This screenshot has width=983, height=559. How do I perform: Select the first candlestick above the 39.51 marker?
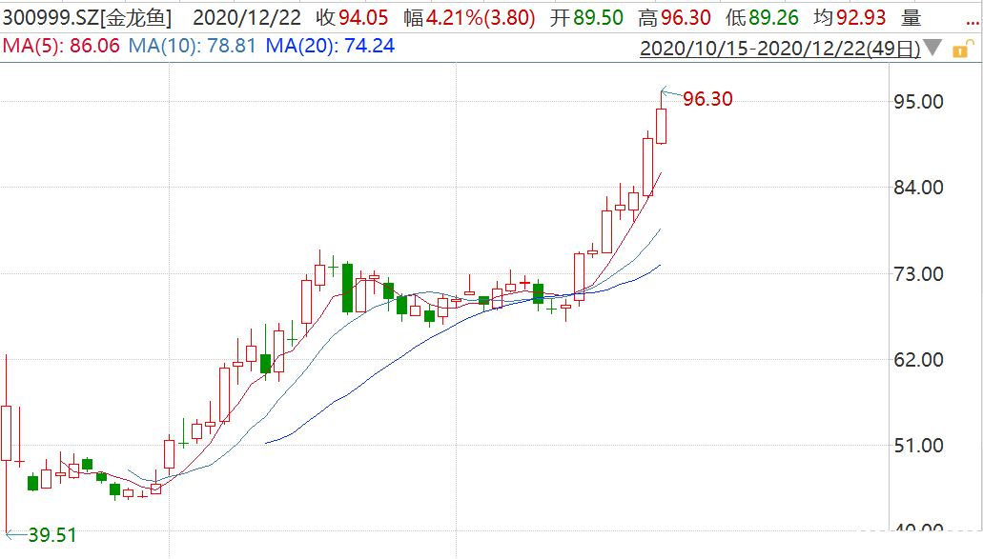point(7,433)
